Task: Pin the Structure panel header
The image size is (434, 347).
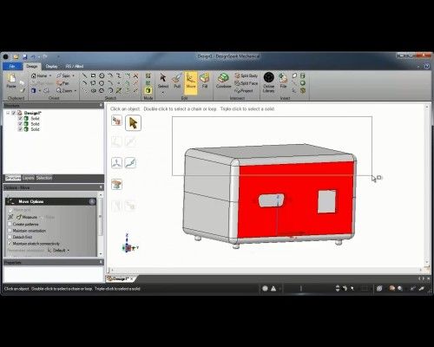Action: (101, 105)
